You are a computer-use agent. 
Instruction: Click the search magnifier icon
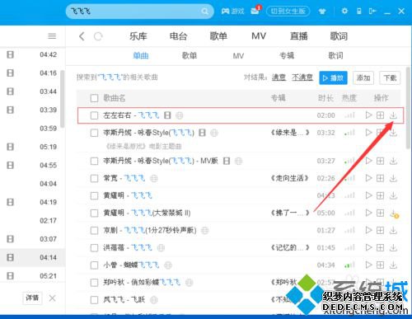pyautogui.click(x=204, y=12)
